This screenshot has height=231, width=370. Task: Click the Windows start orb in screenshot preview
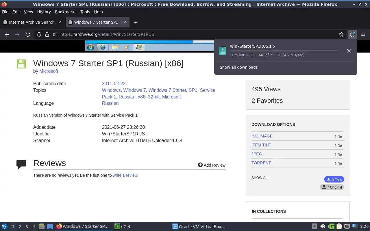click(90, 47)
